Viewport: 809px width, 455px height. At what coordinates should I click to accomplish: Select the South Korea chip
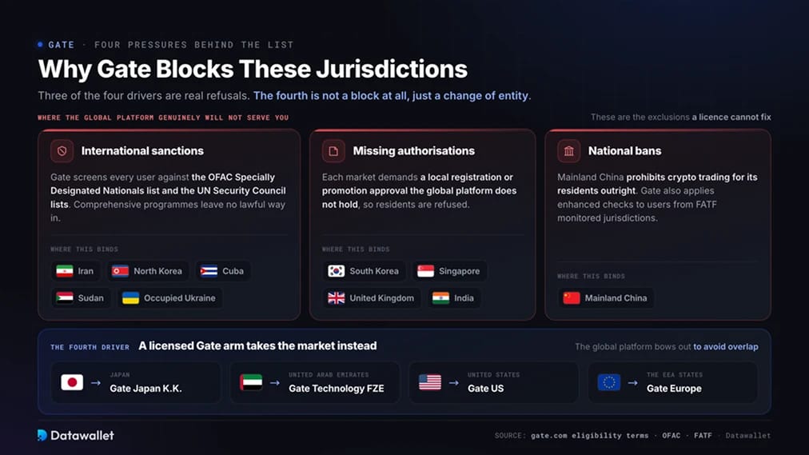(364, 271)
